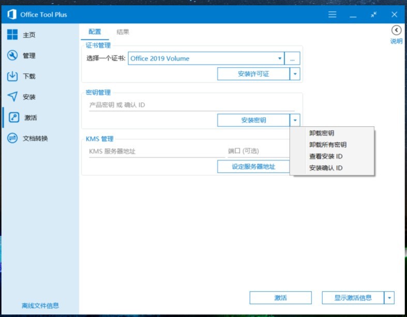Viewport: 407px width, 317px height.
Task: Open the hamburger menu in title bar
Action: tap(333, 14)
